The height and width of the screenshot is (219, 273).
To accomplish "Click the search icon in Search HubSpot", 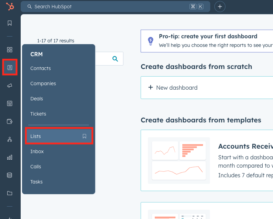I will point(30,7).
